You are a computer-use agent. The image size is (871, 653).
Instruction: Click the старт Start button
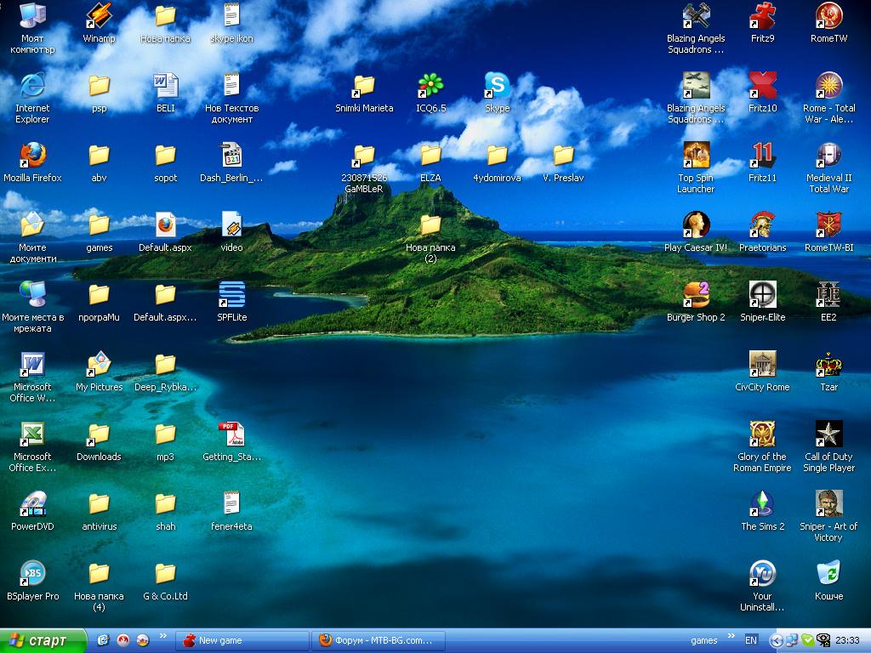pyautogui.click(x=43, y=640)
